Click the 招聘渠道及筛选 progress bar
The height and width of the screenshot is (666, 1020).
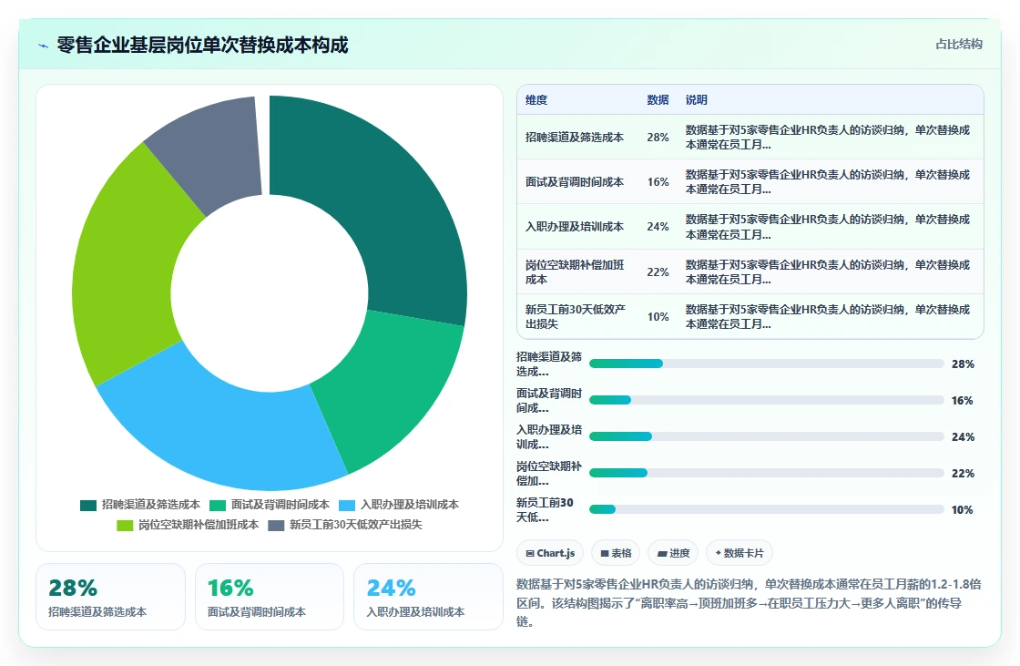766,364
